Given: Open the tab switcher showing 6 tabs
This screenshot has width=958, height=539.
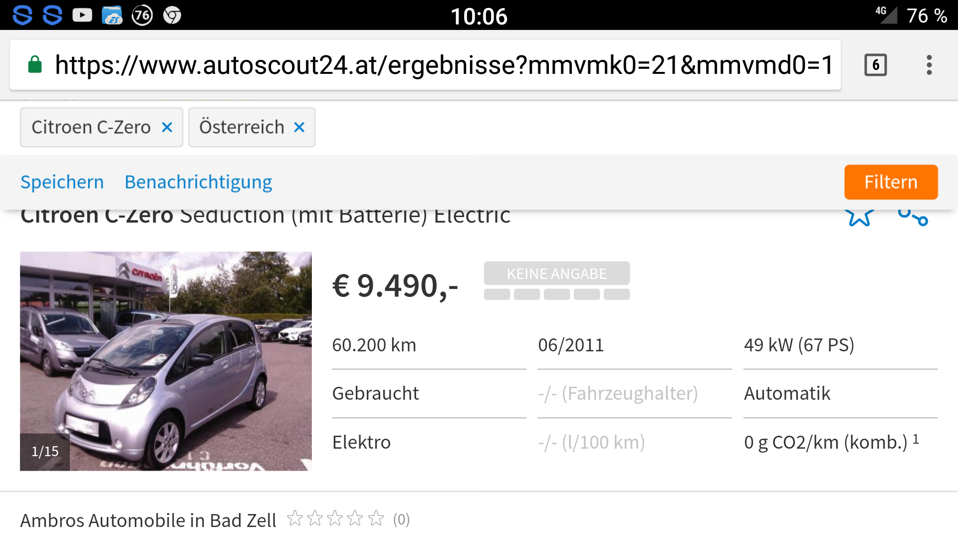Looking at the screenshot, I should pos(876,65).
